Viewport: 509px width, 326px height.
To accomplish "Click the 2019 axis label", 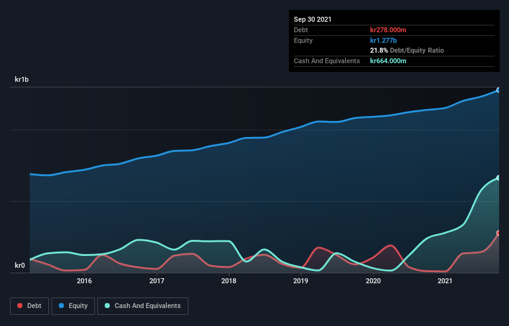I will 301,281.
